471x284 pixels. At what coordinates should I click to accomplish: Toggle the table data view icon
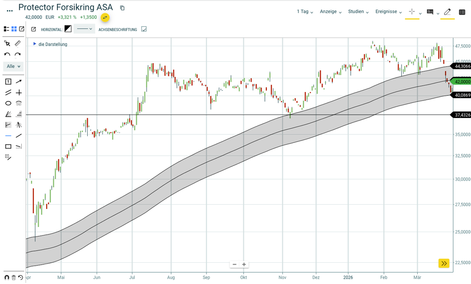pos(463,12)
